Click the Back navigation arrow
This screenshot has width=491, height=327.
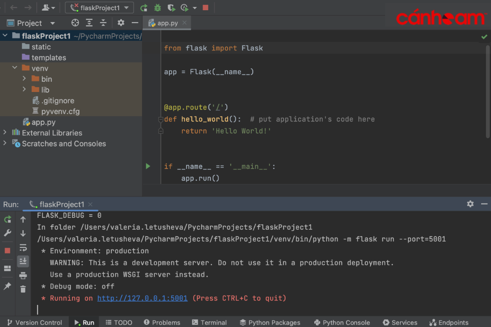pos(14,7)
